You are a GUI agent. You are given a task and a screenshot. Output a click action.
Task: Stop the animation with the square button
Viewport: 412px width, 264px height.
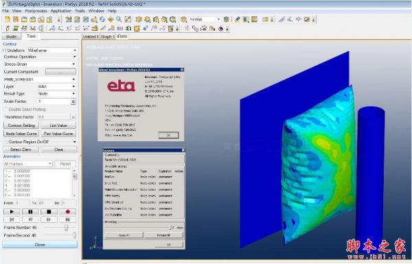coord(49,211)
